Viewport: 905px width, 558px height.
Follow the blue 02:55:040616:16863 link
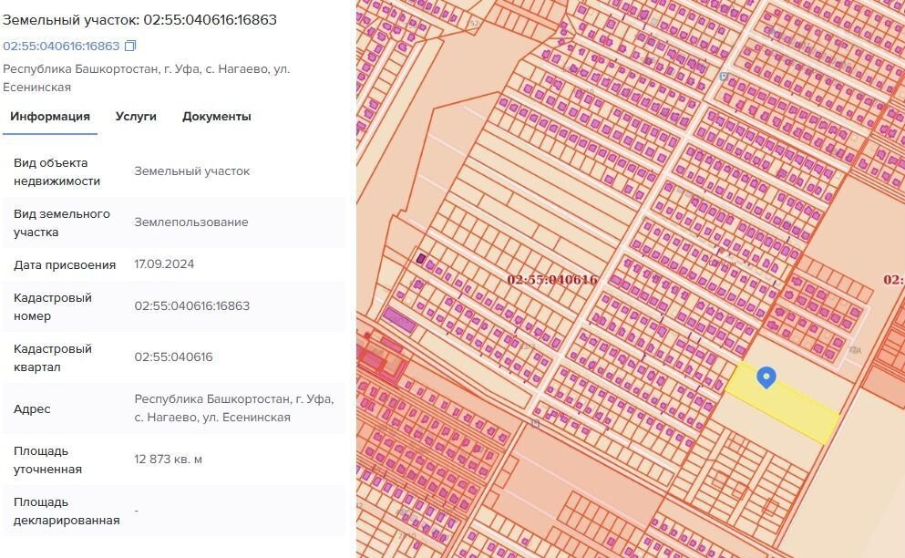[61, 46]
